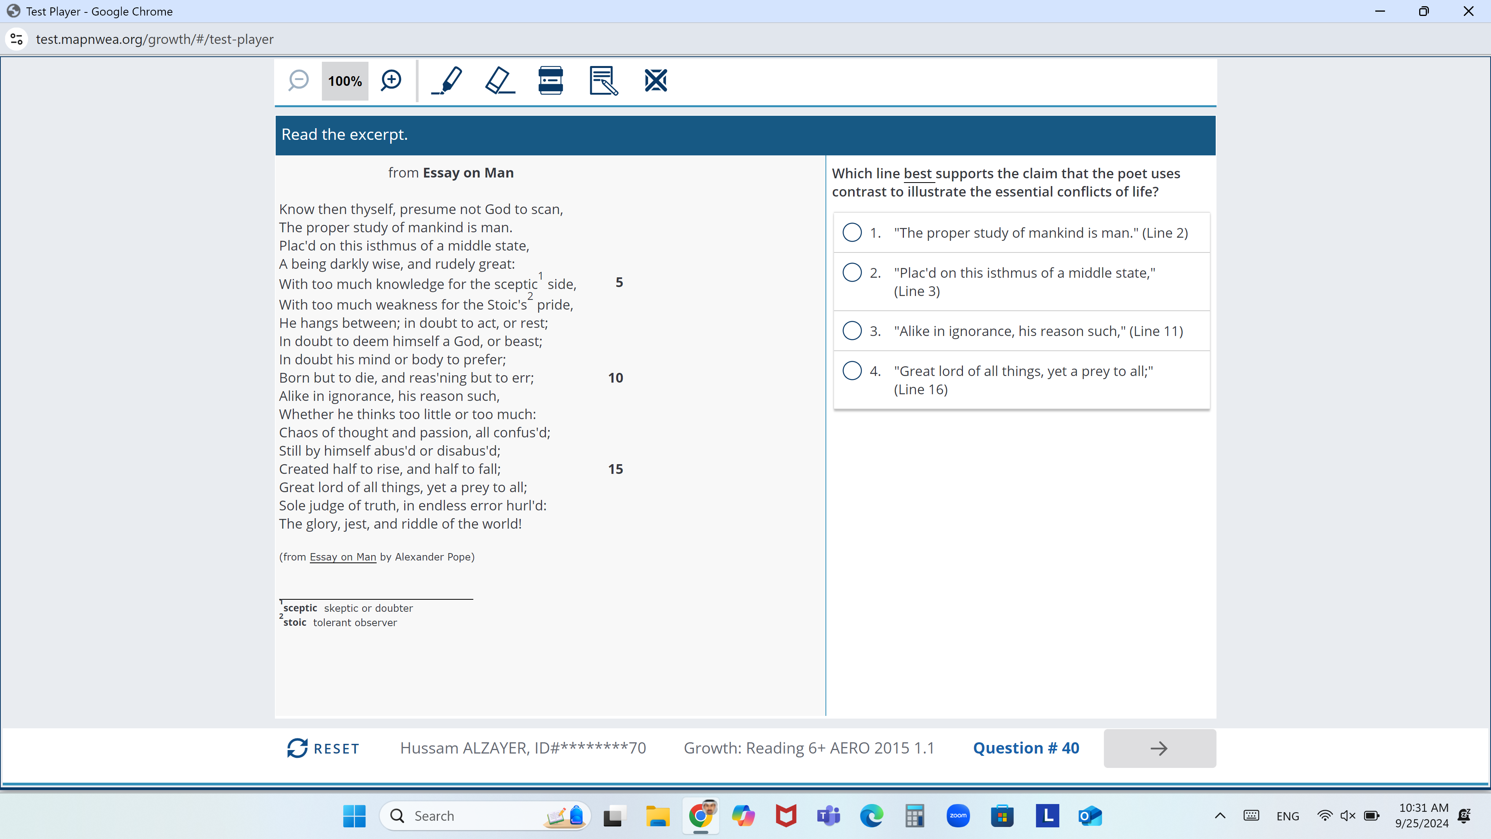
Task: Click the RESET button
Action: pyautogui.click(x=323, y=748)
